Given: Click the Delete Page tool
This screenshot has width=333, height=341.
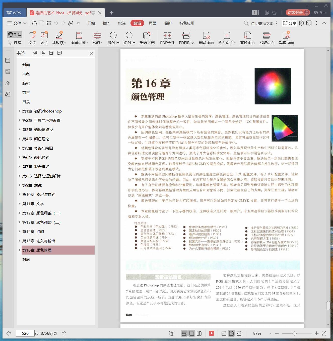Looking at the screenshot, I should (x=207, y=38).
